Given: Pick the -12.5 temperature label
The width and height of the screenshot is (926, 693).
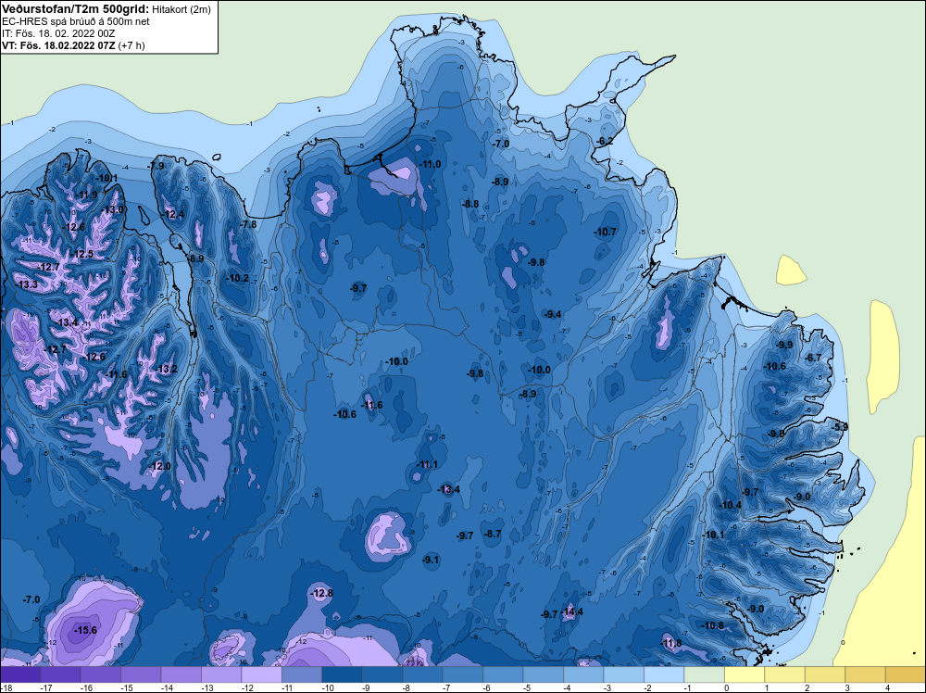Looking at the screenshot, I should (82, 254).
